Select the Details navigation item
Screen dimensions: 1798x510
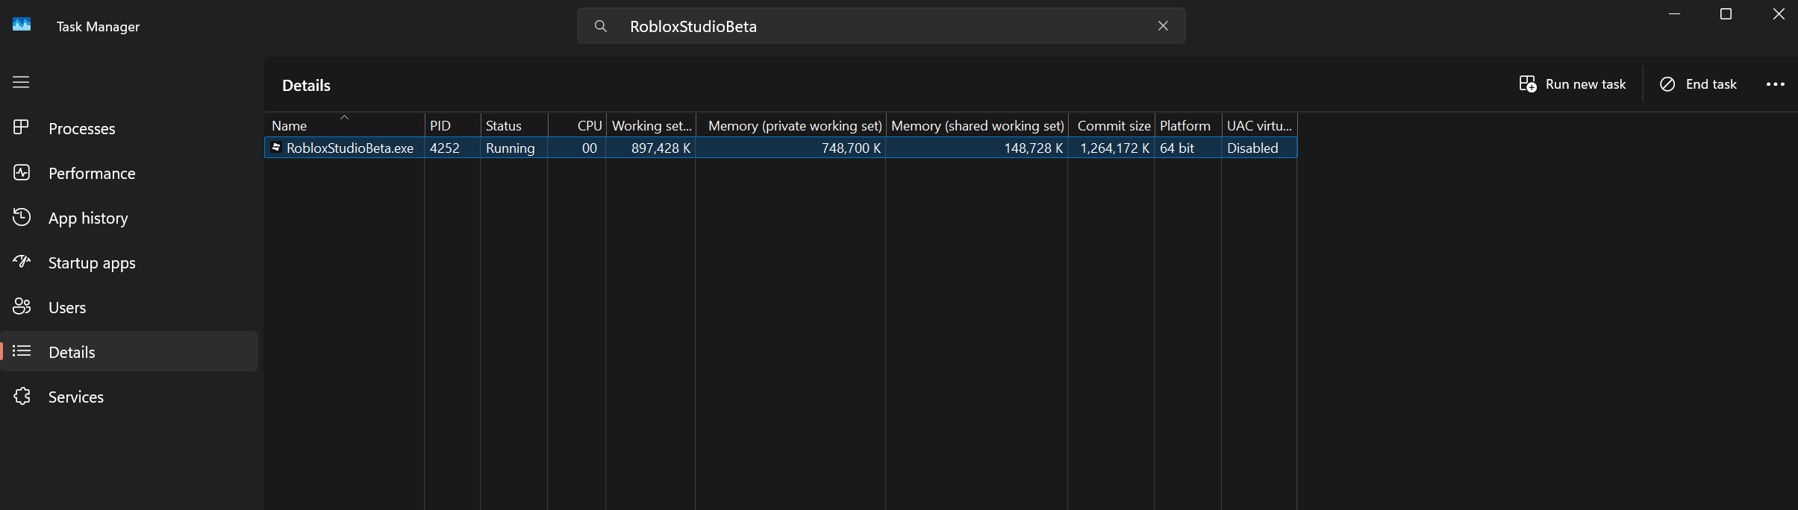(x=130, y=351)
